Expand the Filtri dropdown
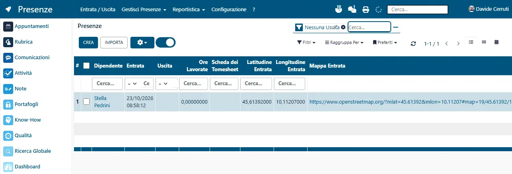 pos(306,42)
